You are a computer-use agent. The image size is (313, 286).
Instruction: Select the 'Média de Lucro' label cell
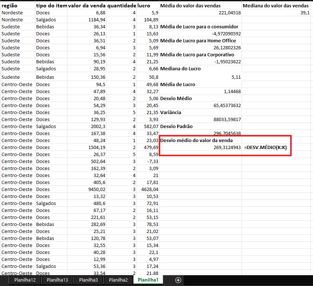[x=200, y=84]
